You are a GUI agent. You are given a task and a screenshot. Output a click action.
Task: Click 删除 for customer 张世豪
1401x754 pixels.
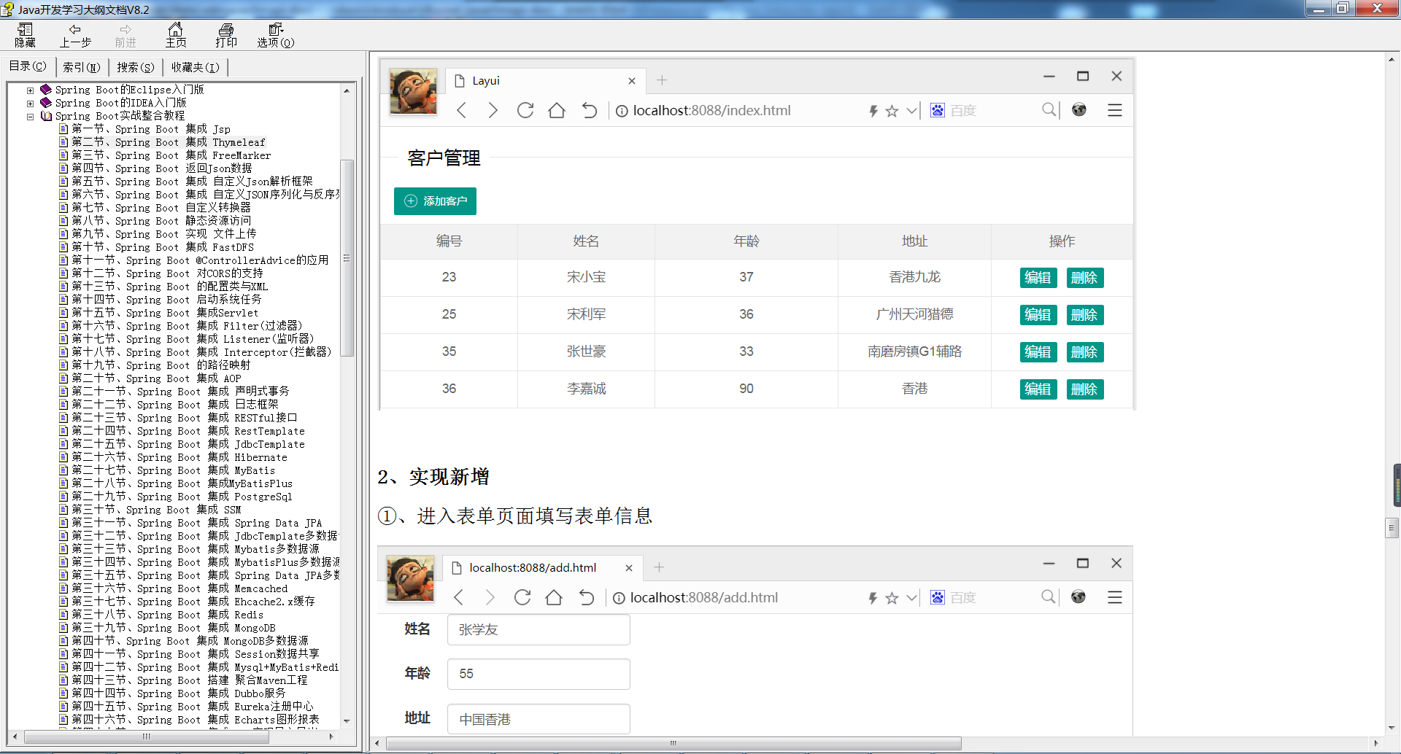[x=1084, y=352]
